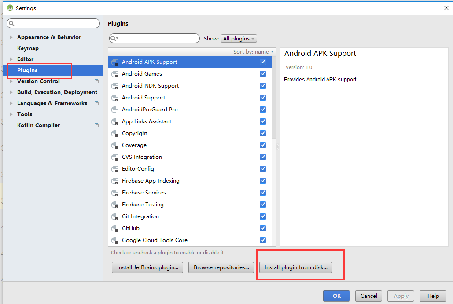Click the CVS Integration plugin icon

[x=115, y=157]
